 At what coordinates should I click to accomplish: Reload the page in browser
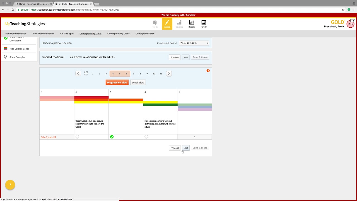click(x=13, y=9)
